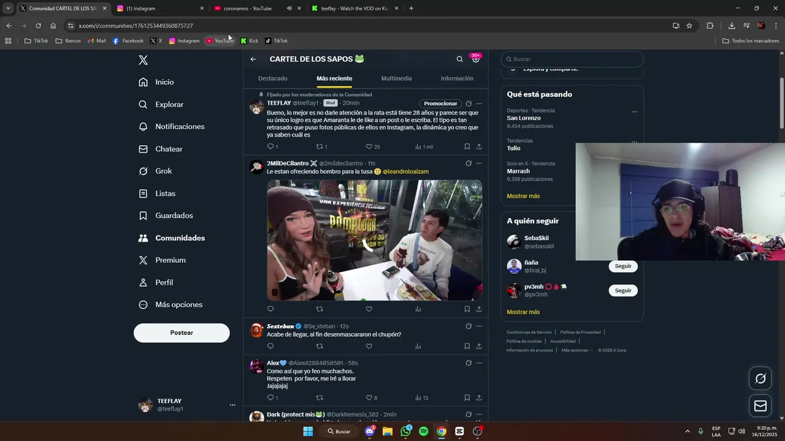This screenshot has width=785, height=441.
Task: Click Mostrar más under Qué está pasando
Action: pyautogui.click(x=523, y=196)
